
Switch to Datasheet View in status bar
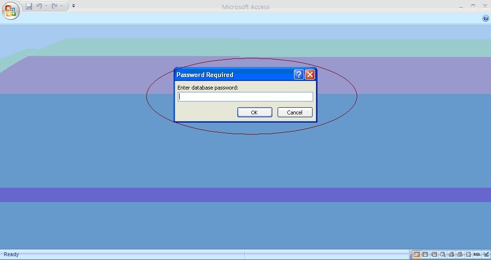425,254
